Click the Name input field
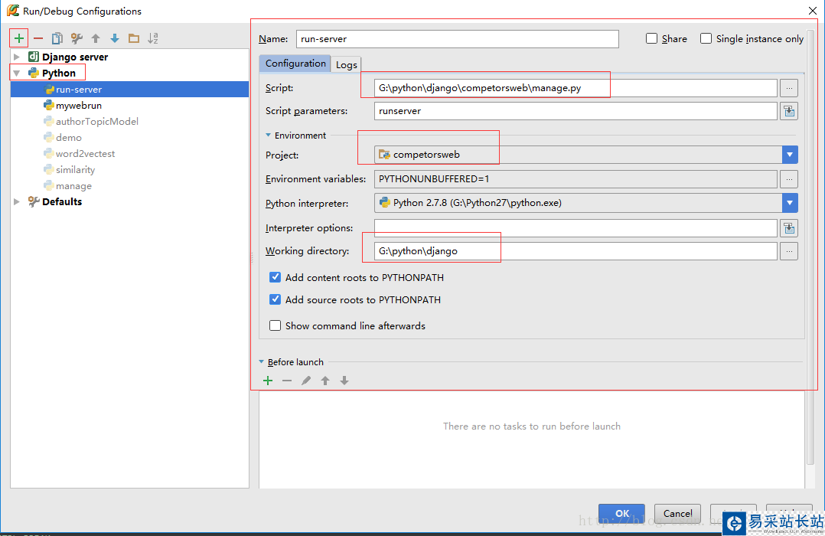Viewport: 825px width, 536px height. tap(457, 39)
